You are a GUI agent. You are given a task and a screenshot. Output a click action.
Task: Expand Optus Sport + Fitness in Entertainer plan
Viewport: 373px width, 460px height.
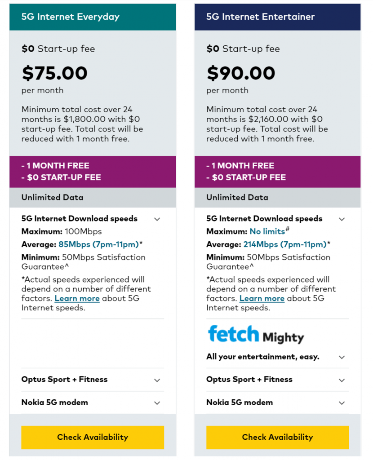pos(277,380)
